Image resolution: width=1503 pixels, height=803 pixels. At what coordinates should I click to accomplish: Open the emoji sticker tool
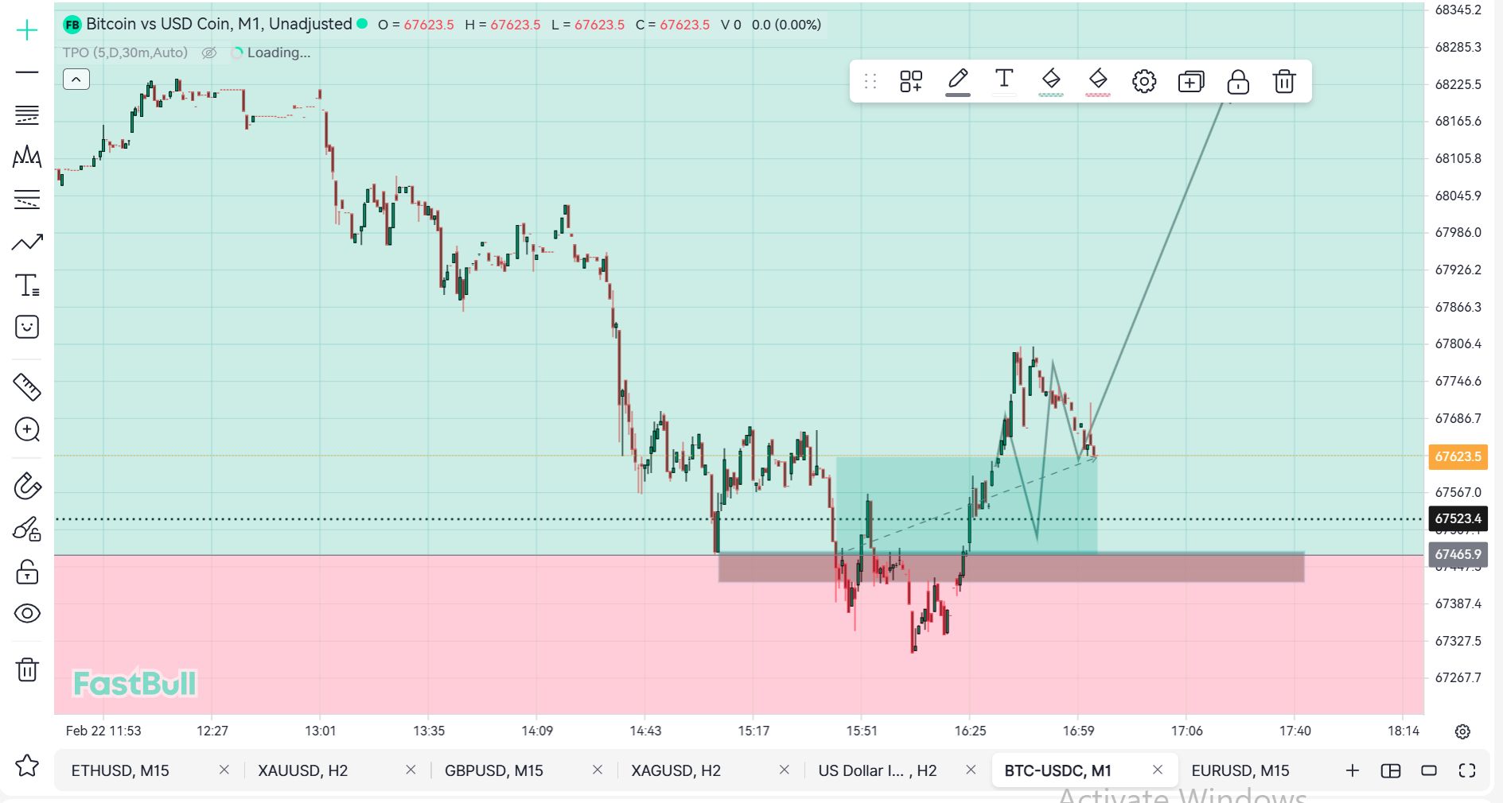[x=27, y=327]
